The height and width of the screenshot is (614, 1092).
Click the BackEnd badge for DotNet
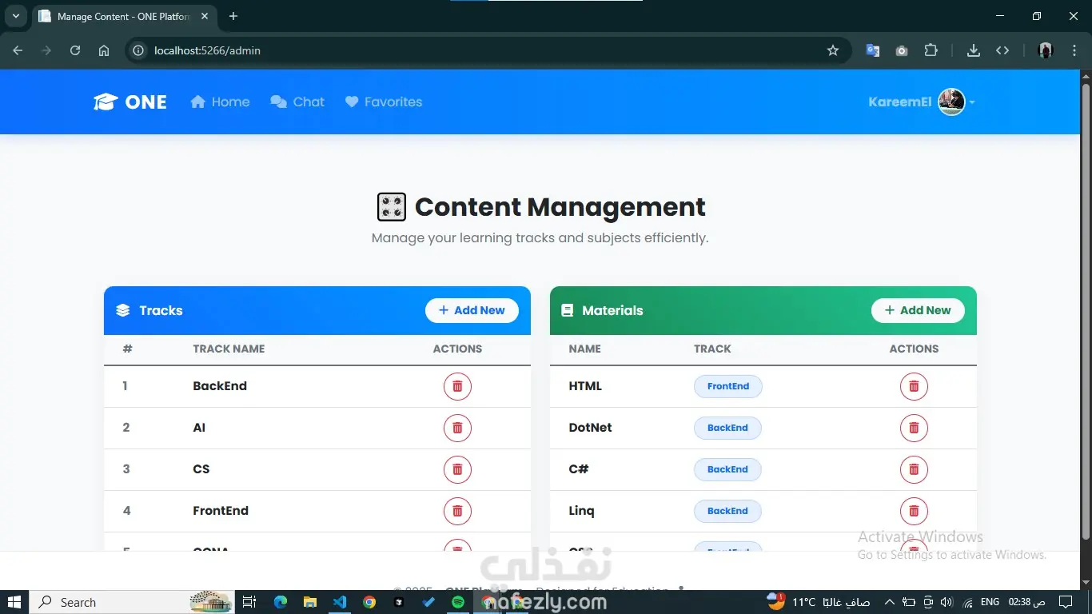pyautogui.click(x=727, y=428)
